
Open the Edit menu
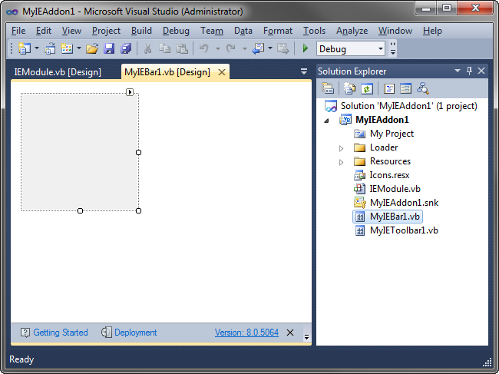point(44,31)
